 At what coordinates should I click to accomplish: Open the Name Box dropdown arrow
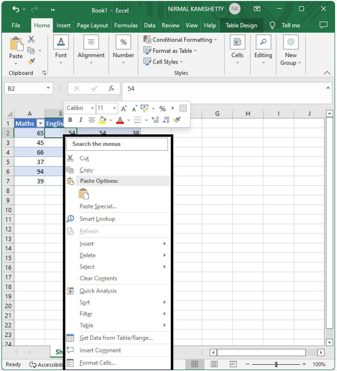coord(48,88)
